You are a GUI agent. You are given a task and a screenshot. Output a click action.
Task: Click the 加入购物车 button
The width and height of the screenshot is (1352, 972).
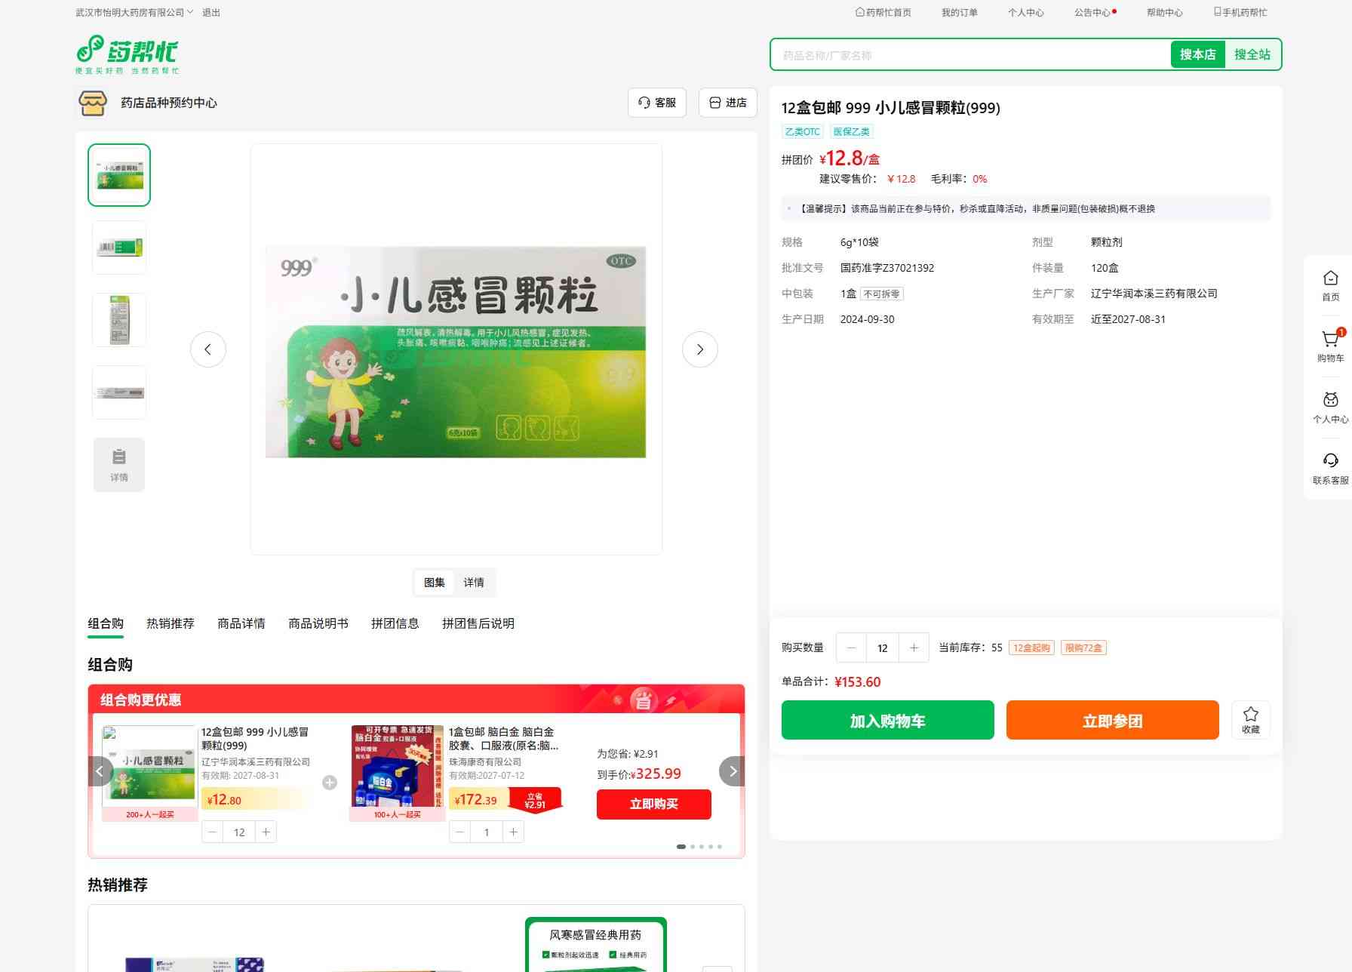click(887, 720)
